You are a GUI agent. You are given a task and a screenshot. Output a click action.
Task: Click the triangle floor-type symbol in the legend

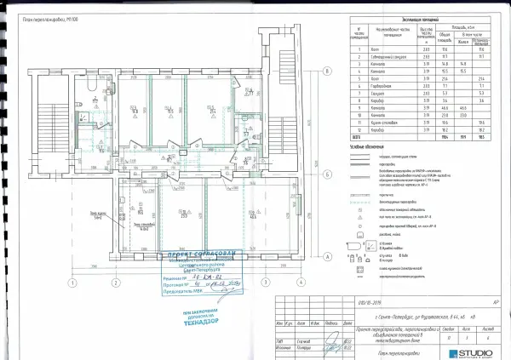pyautogui.click(x=359, y=218)
